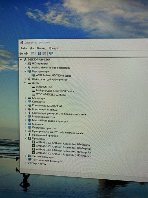Click the USB controllers category icon
The image size is (148, 198).
[x=29, y=113]
